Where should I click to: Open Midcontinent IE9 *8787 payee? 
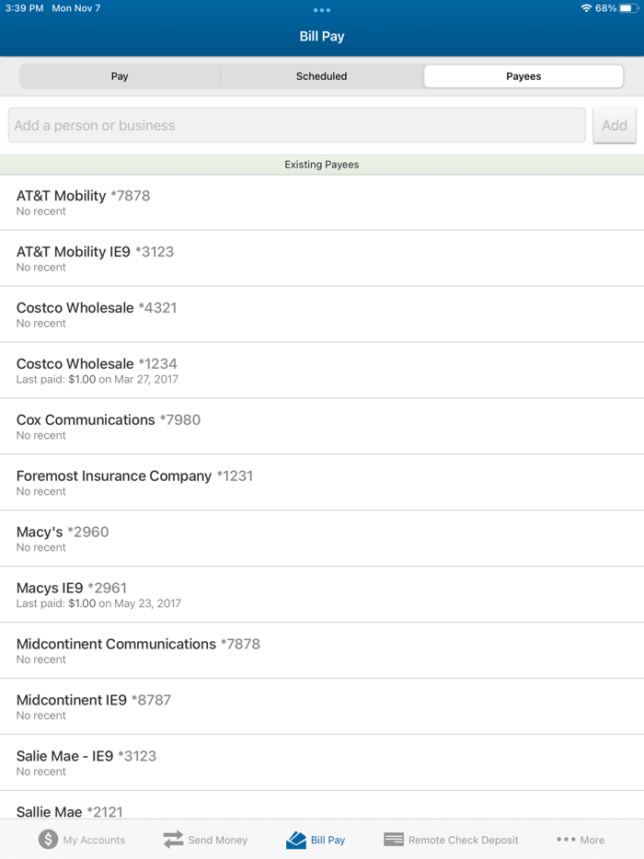coord(322,706)
